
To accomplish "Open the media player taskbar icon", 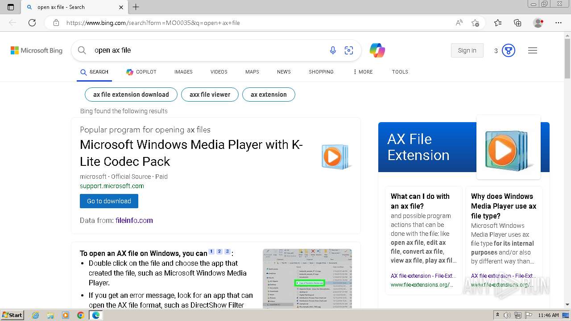I will (66, 315).
